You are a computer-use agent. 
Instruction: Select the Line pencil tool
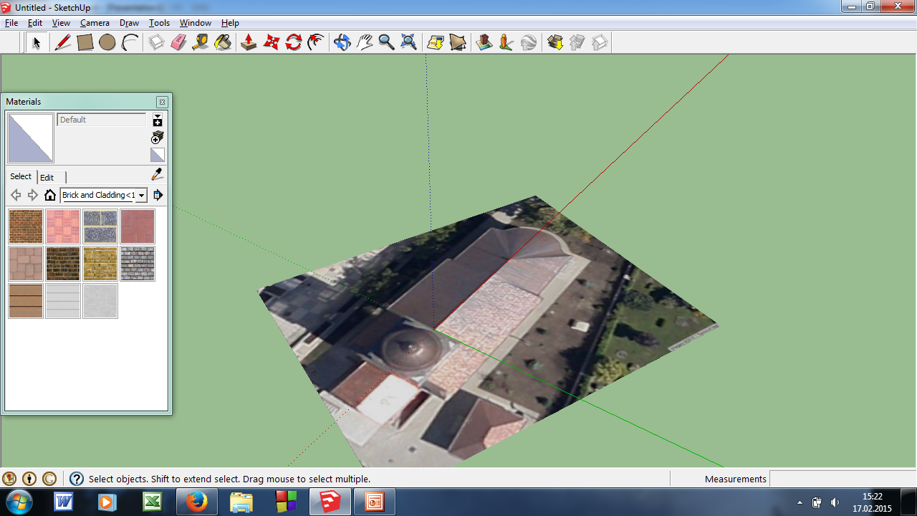point(63,43)
